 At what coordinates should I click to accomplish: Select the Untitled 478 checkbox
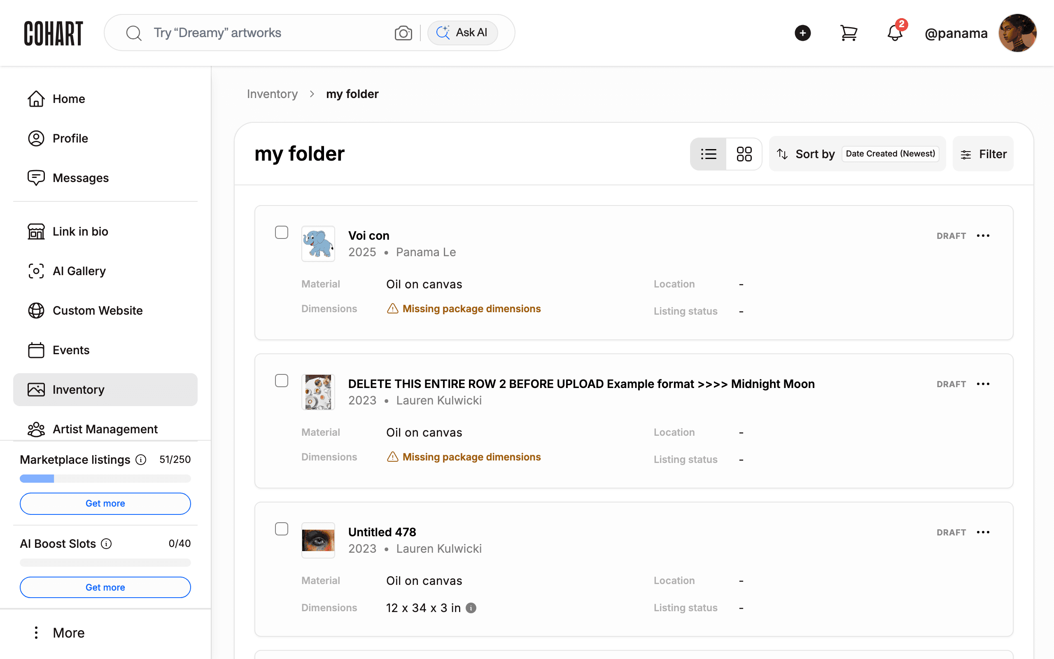(x=282, y=529)
